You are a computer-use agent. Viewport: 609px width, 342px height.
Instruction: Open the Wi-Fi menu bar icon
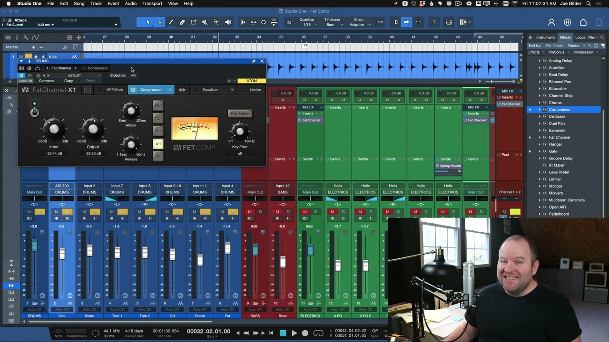pyautogui.click(x=514, y=3)
